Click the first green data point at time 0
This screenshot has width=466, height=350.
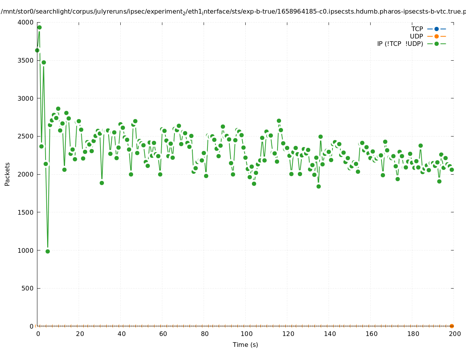pos(37,50)
